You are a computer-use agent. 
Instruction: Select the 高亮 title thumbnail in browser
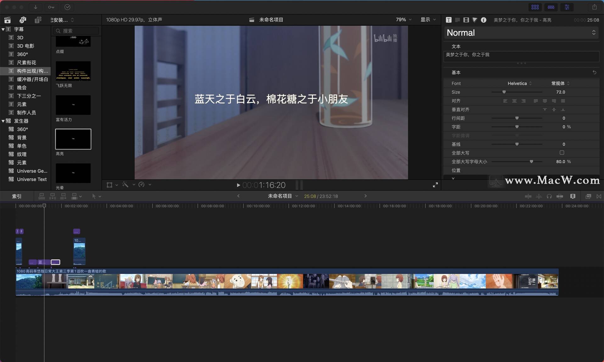pos(73,139)
